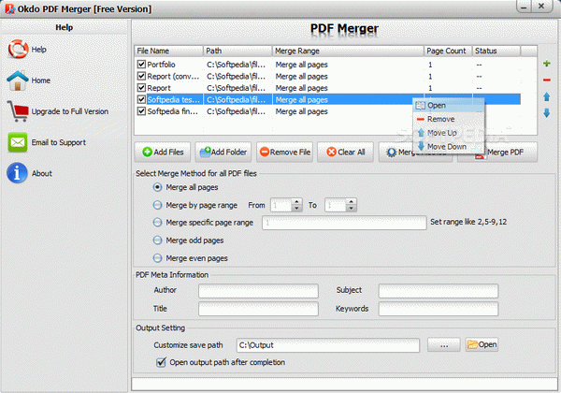Screen dimensions: 561x393
Task: Click the Add Files button
Action: pos(163,153)
